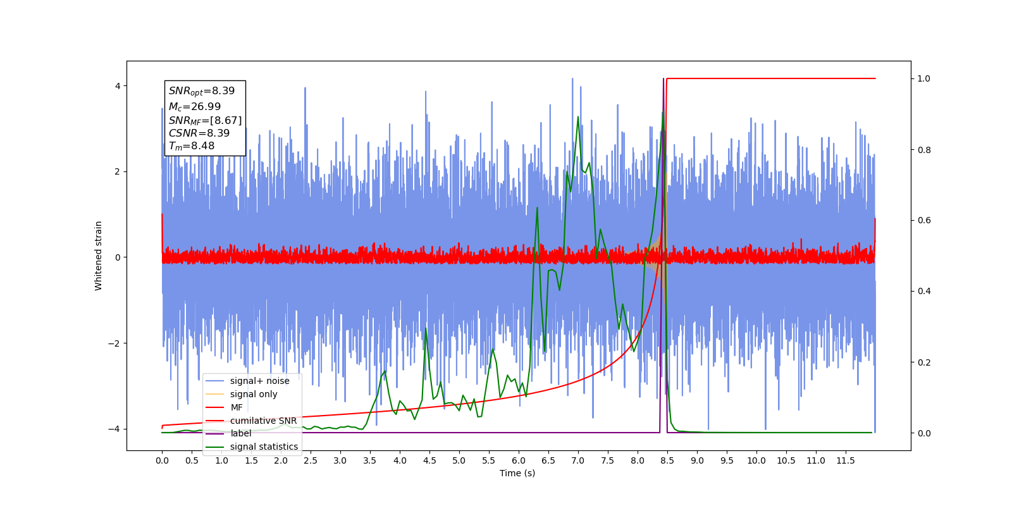
Task: Click the Tm=8.48 annotation text
Action: pyautogui.click(x=192, y=146)
